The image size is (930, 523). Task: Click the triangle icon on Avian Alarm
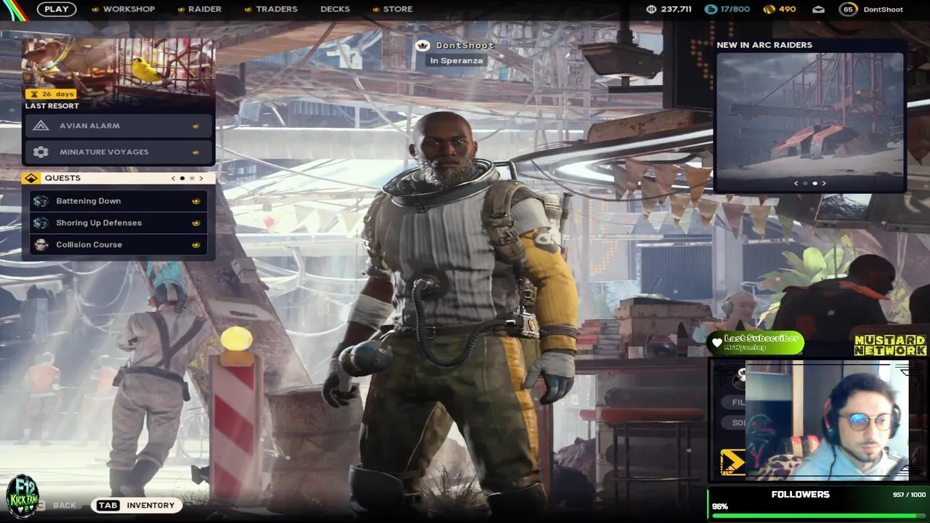[x=41, y=126]
